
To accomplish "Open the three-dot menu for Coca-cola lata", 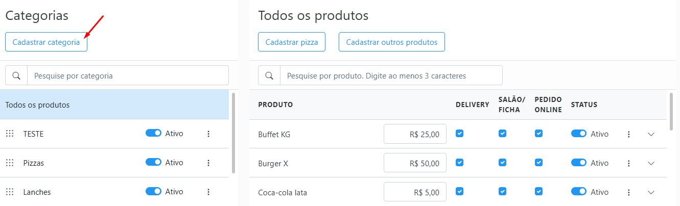I will (x=629, y=192).
